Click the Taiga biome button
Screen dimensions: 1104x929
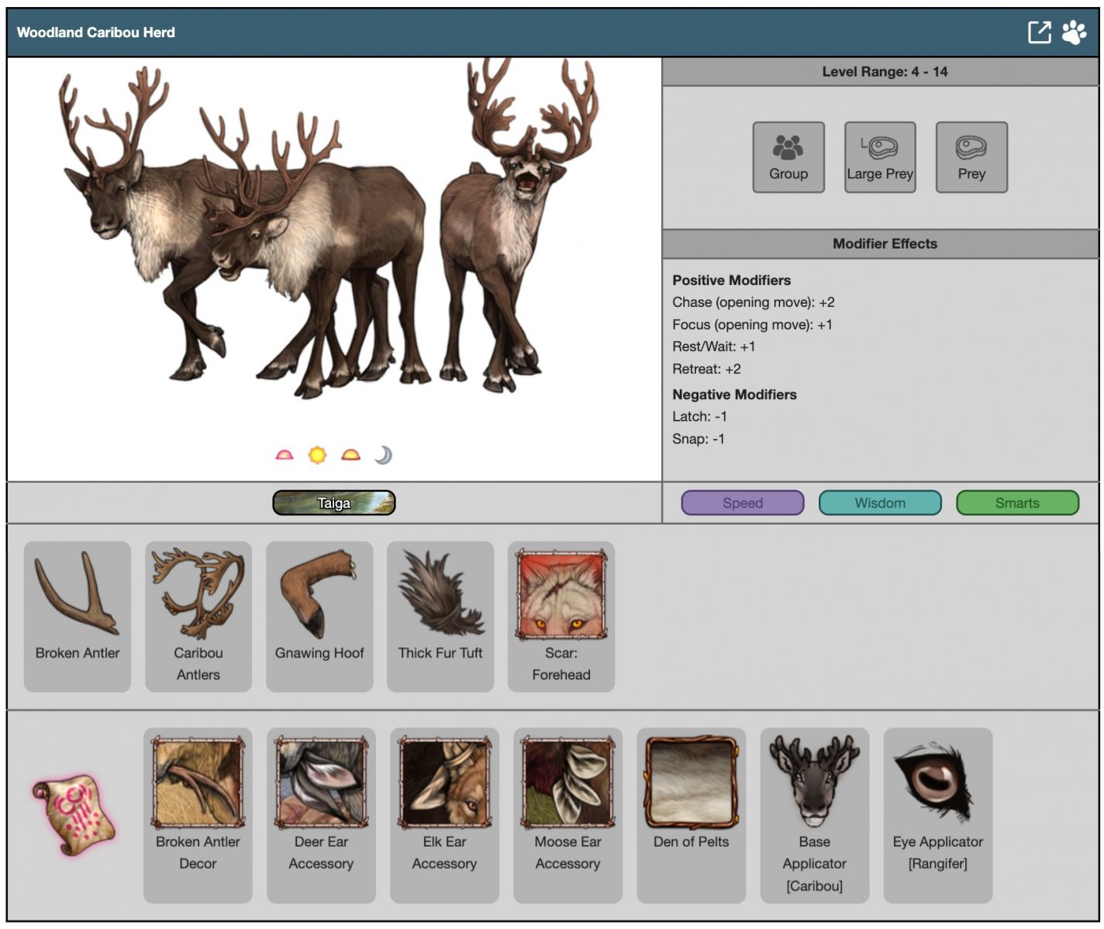[334, 503]
